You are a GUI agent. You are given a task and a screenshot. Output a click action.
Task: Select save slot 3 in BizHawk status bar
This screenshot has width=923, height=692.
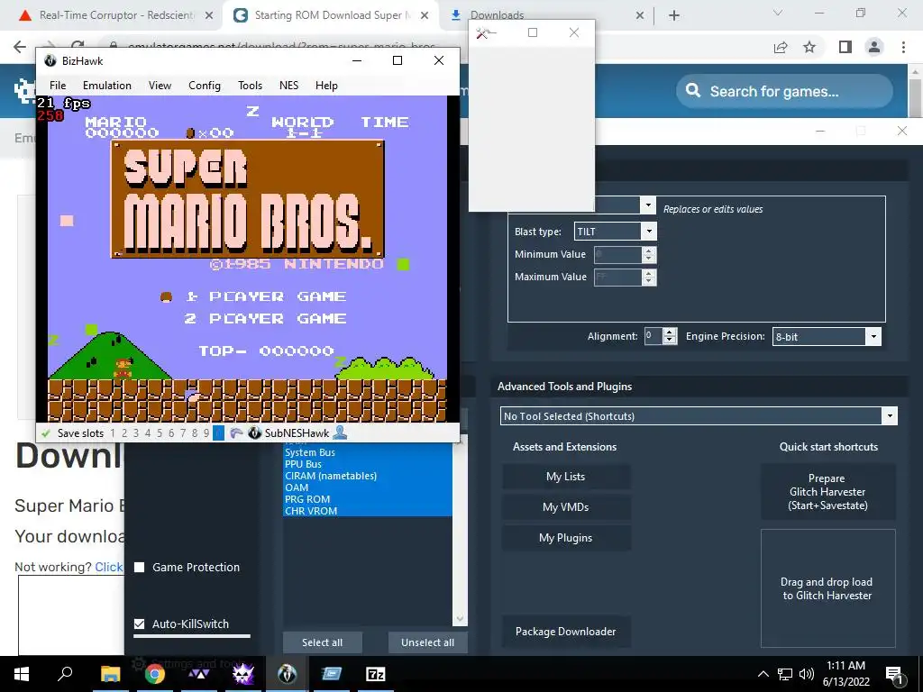[136, 433]
